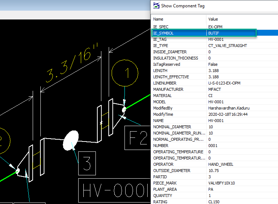Select the NAME property row
The image size is (278, 204).
tap(214, 121)
